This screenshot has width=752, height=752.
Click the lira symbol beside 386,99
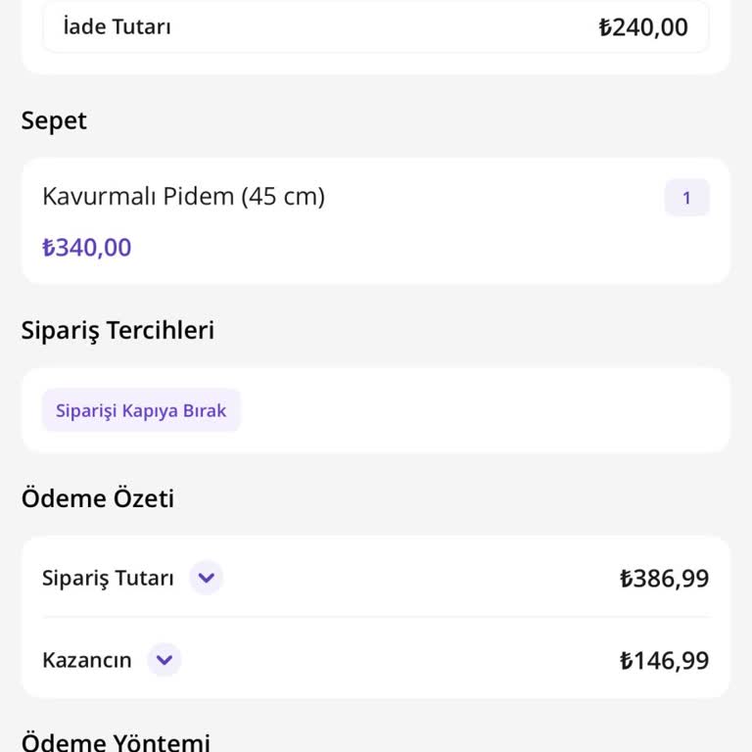pyautogui.click(x=627, y=579)
